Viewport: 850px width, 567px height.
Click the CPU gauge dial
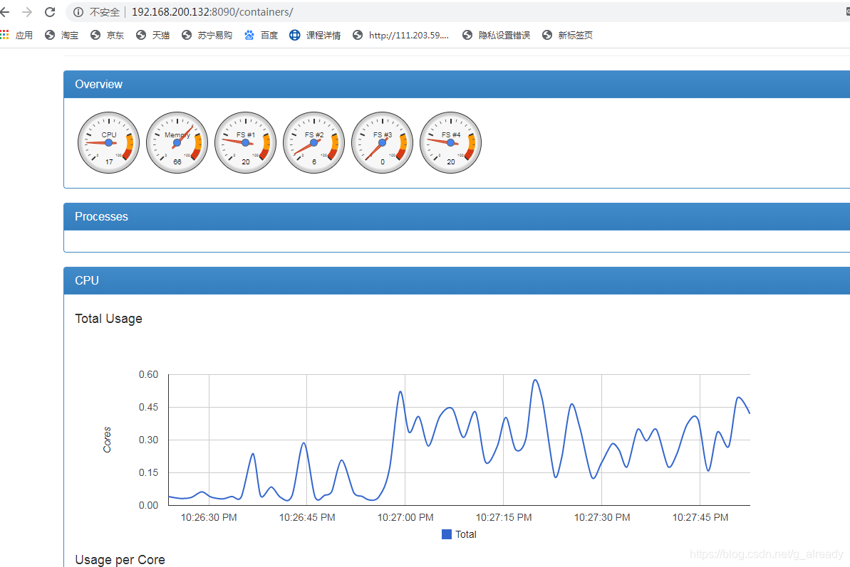[108, 143]
